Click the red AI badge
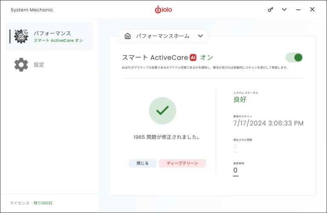The width and height of the screenshot is (327, 213). (193, 58)
